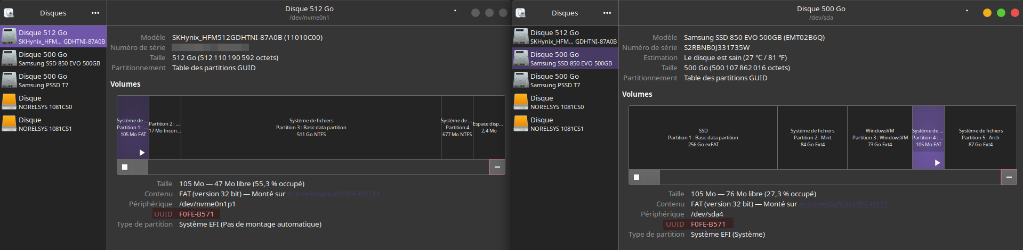Select SKHynix Disque 512 Go in right window sidebar

pyautogui.click(x=565, y=36)
